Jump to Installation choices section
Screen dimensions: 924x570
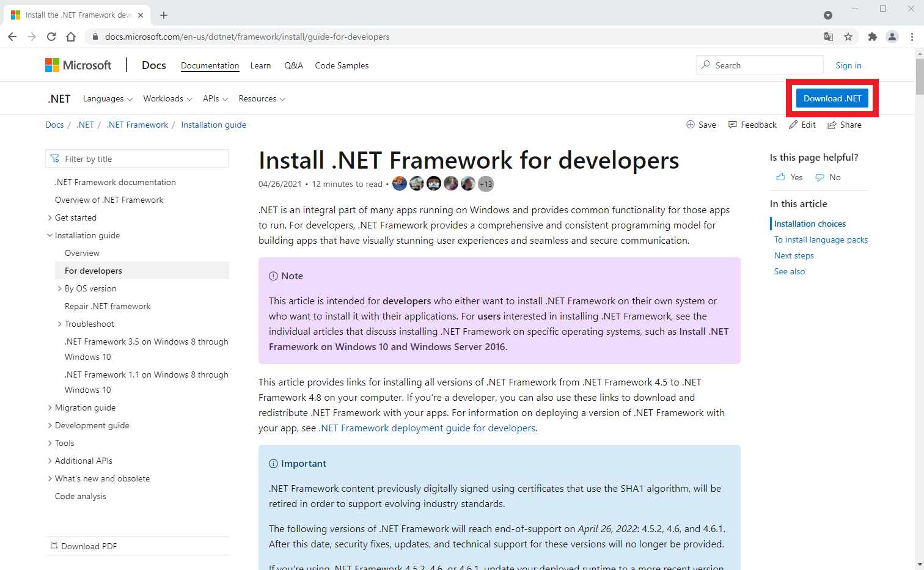click(810, 224)
